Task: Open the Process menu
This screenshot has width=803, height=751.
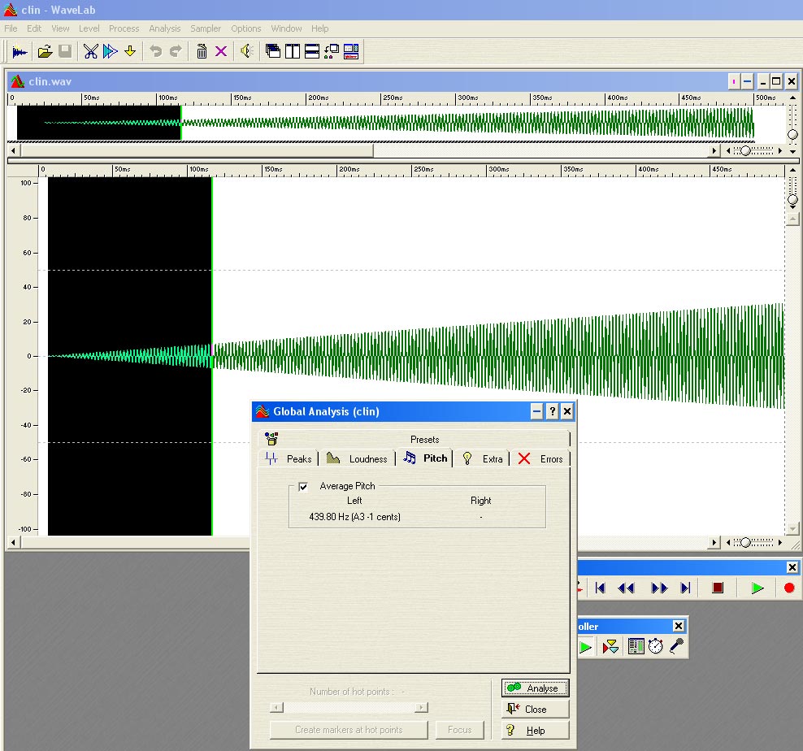Action: click(x=124, y=28)
